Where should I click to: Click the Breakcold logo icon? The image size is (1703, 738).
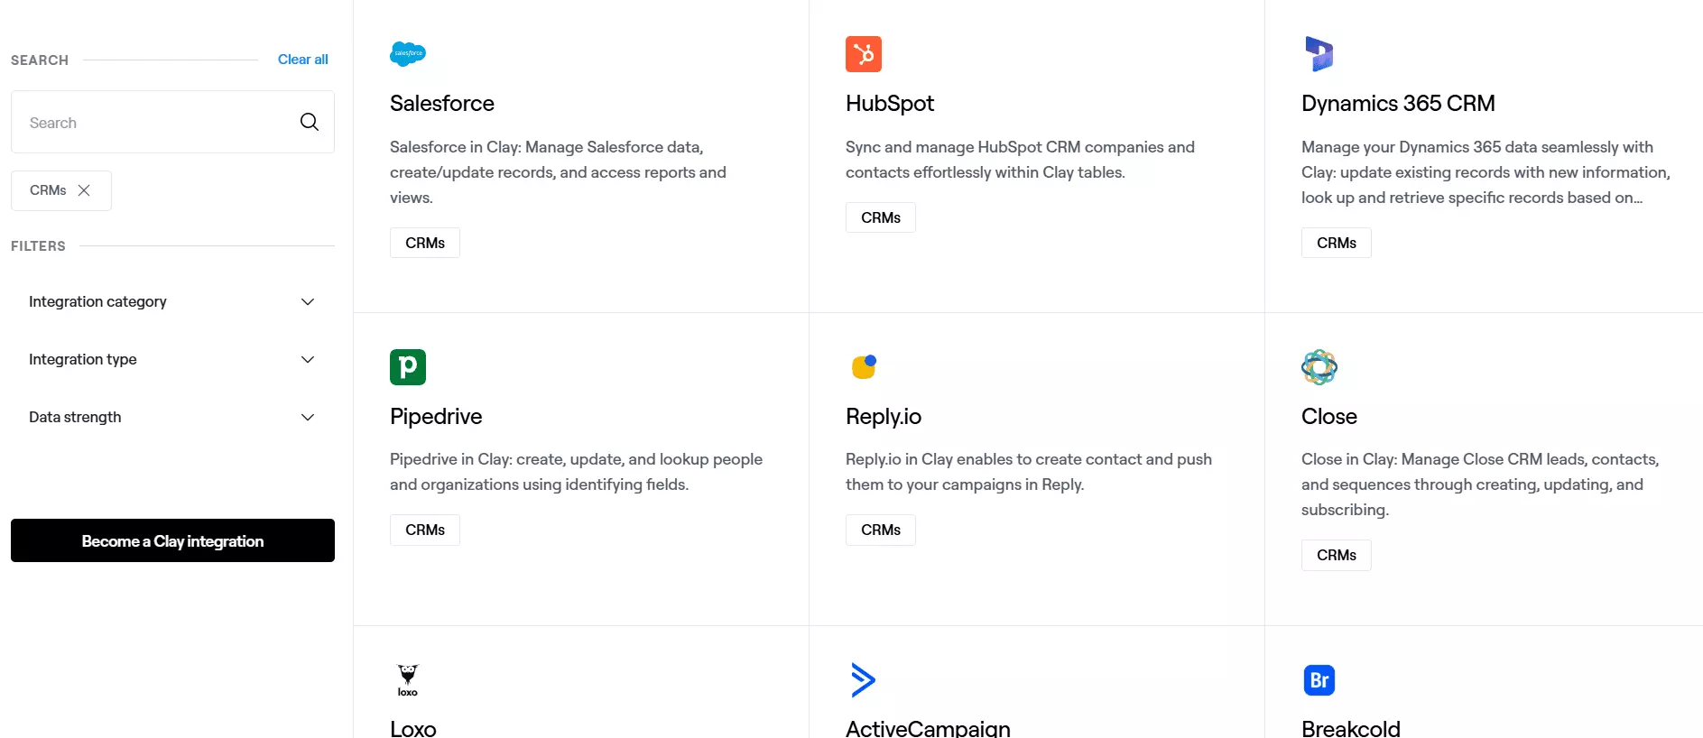(x=1319, y=679)
